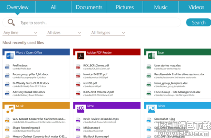Click image icon beside Screenshot-1.jpg
This screenshot has height=138, width=211.
pos(149,120)
